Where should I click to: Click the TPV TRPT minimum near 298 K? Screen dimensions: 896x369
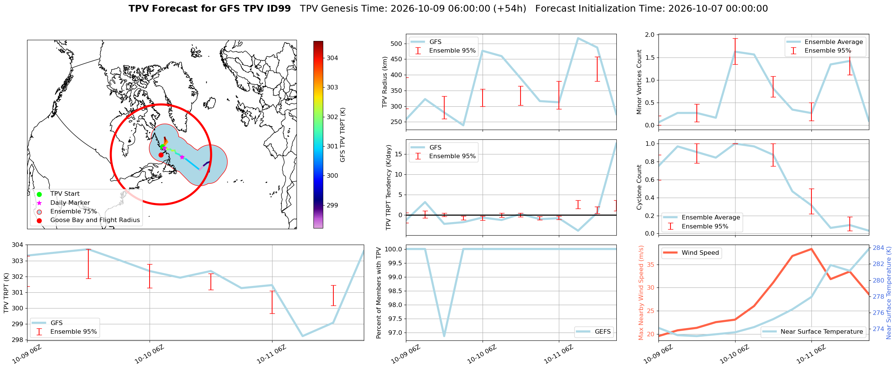coord(303,336)
